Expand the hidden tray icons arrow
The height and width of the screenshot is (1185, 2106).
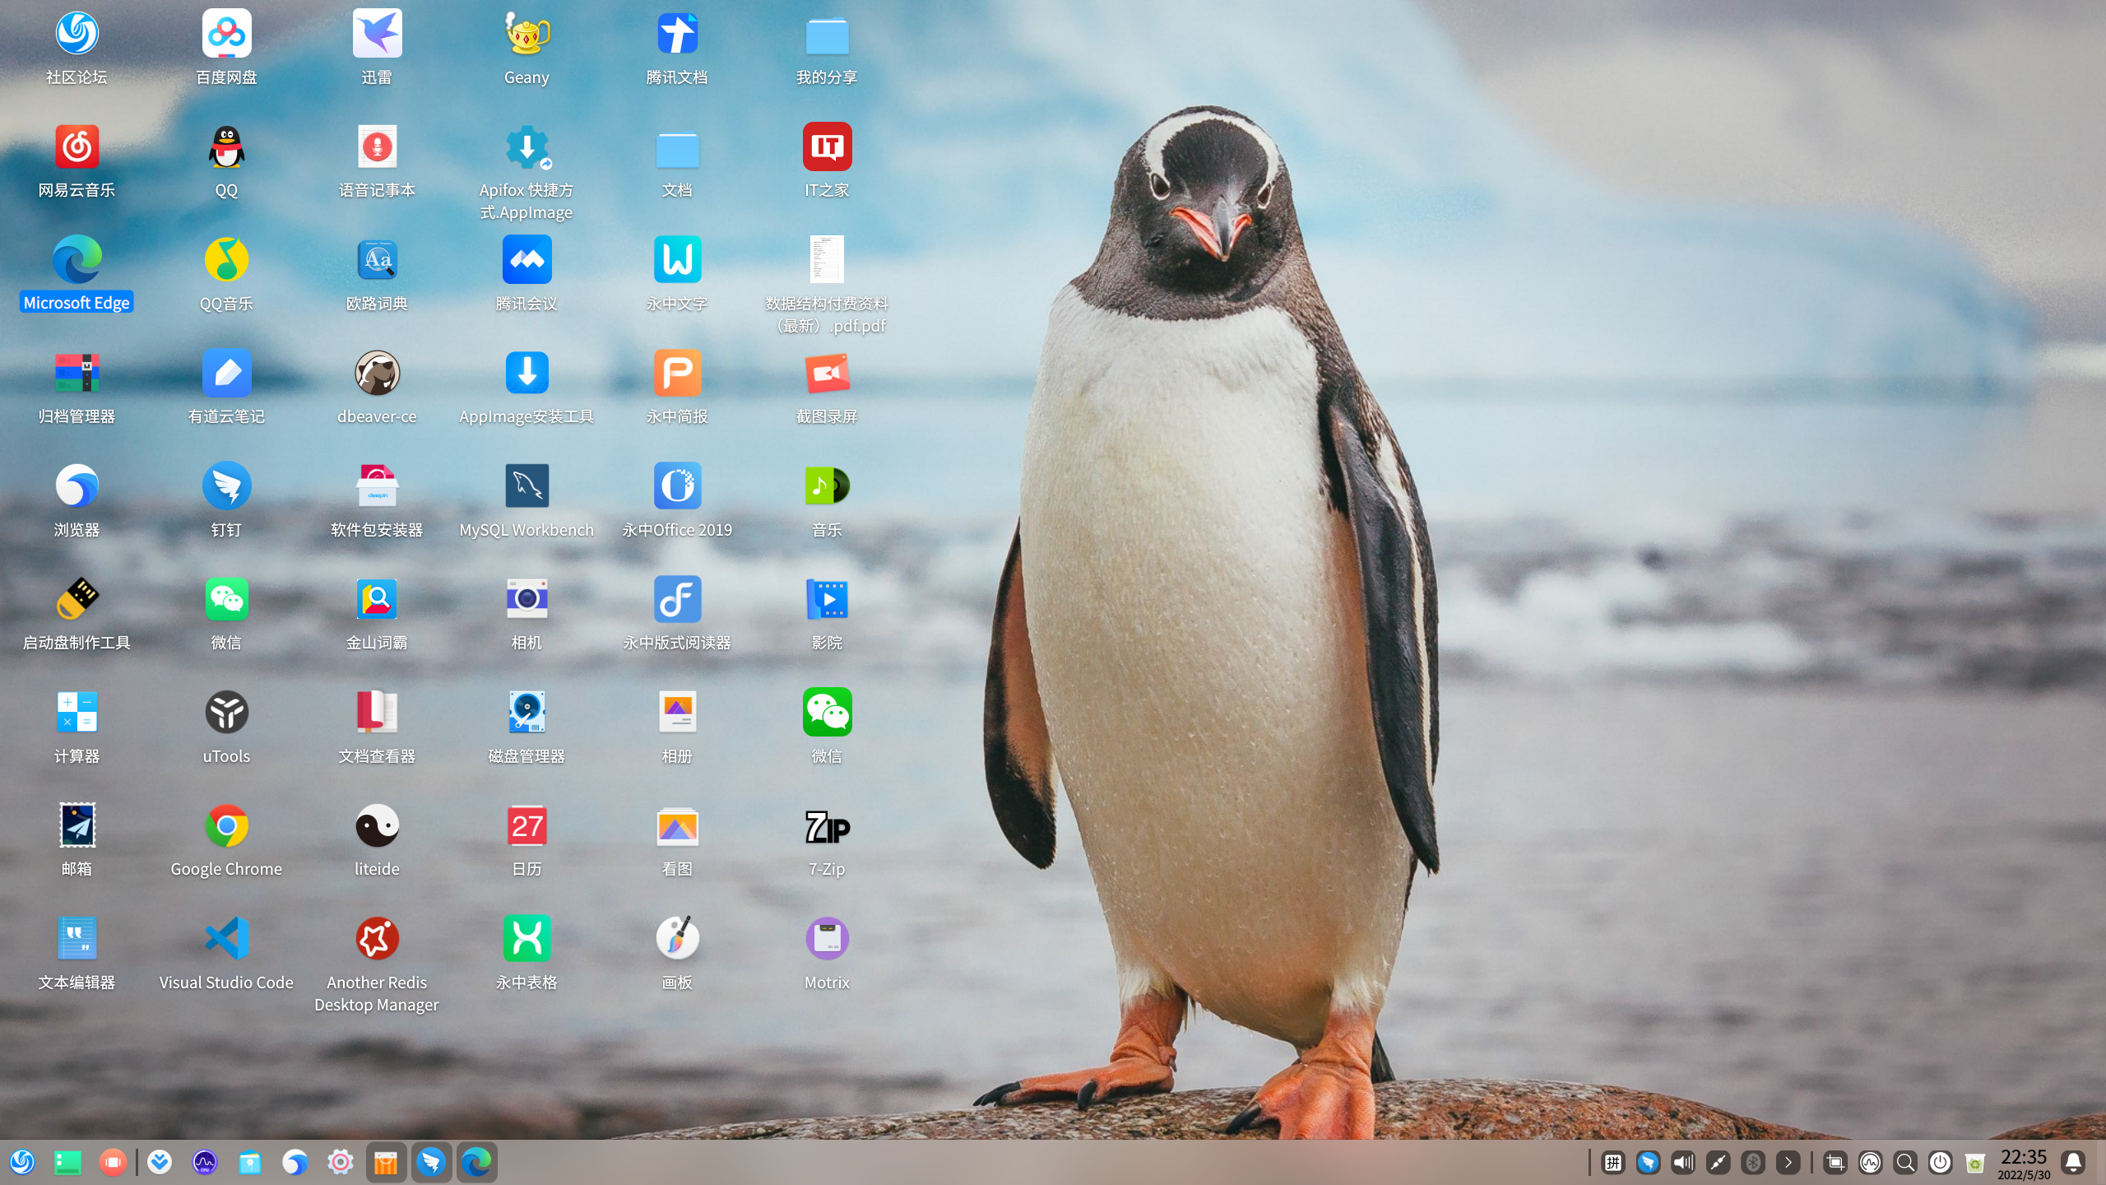coord(1790,1162)
